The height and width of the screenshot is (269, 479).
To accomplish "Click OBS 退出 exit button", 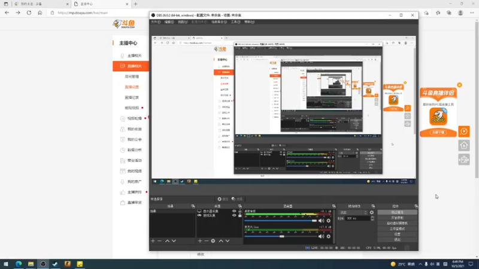I will (397, 240).
